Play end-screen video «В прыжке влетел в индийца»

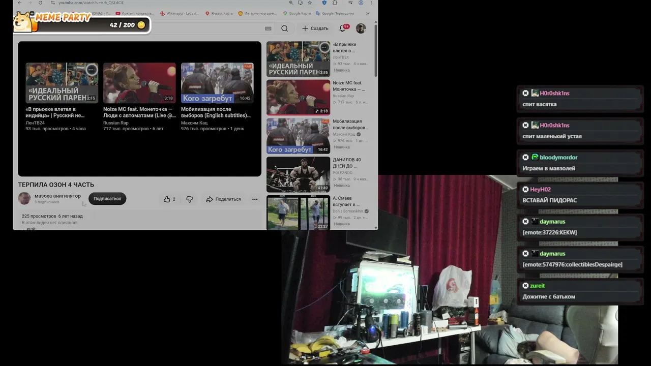point(62,83)
